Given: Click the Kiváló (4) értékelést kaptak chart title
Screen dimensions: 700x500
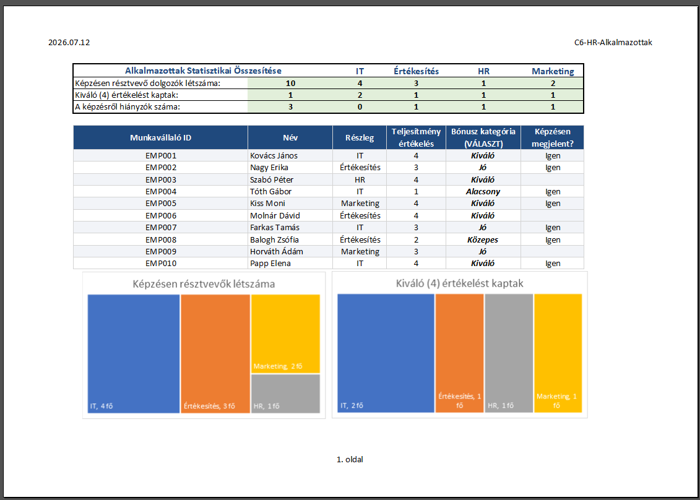Looking at the screenshot, I should coord(460,283).
